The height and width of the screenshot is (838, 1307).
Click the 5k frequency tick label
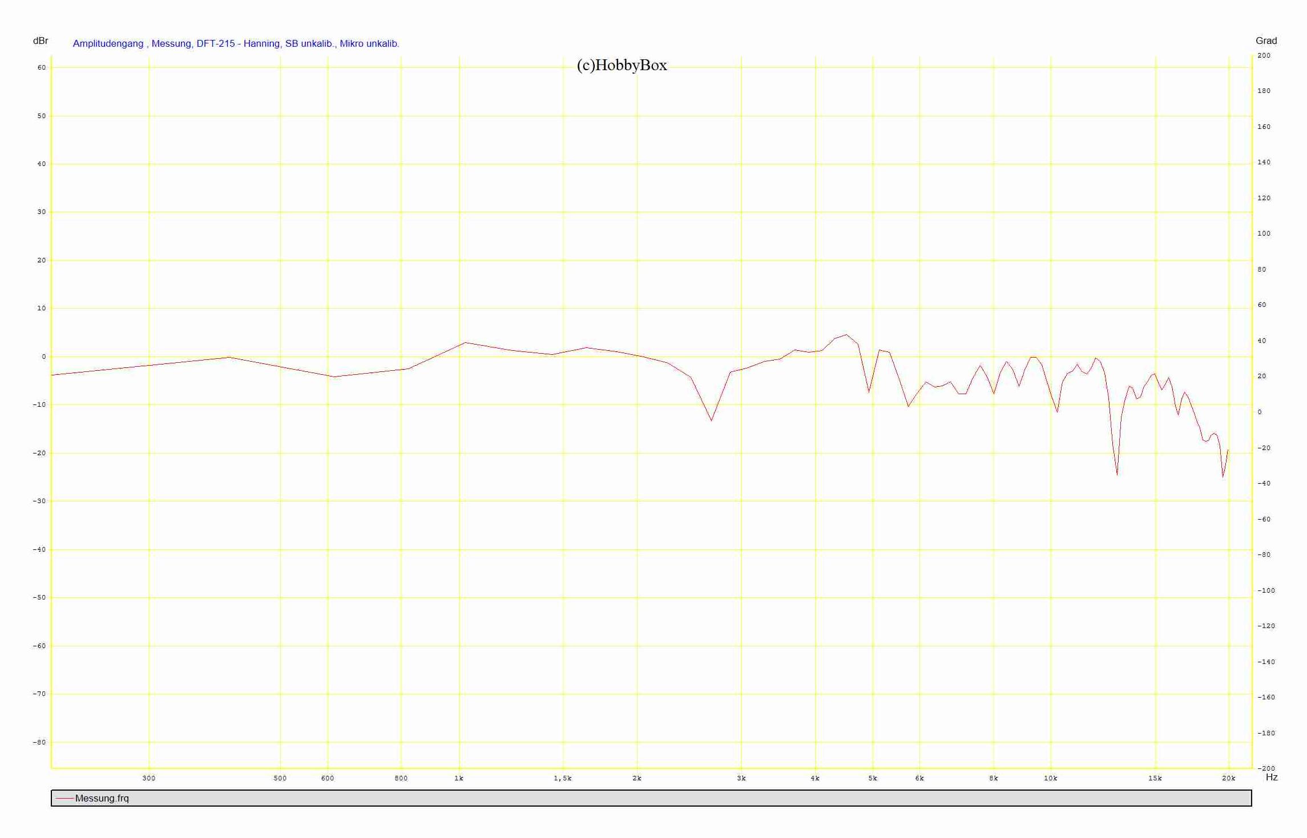pyautogui.click(x=873, y=778)
